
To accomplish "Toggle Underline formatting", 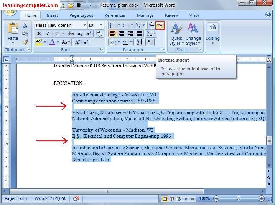I will tap(57, 34).
